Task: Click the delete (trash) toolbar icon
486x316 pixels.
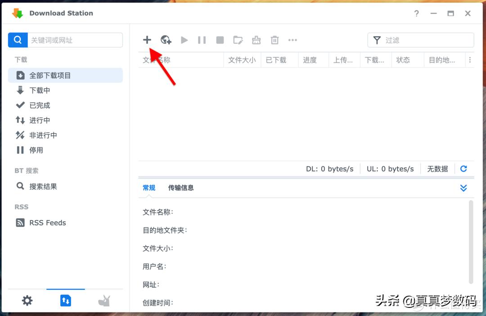Action: (274, 40)
